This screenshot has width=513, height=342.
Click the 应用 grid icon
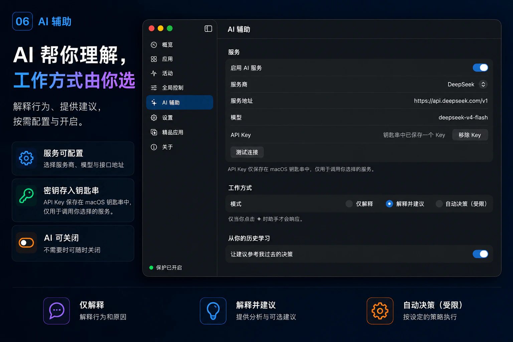point(154,59)
